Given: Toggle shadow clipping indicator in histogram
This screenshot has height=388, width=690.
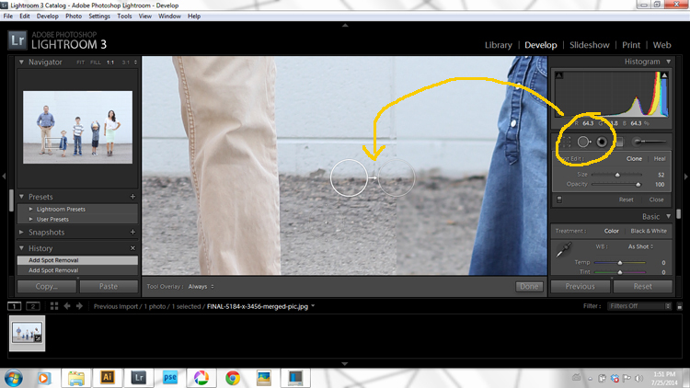Looking at the screenshot, I should [x=558, y=75].
